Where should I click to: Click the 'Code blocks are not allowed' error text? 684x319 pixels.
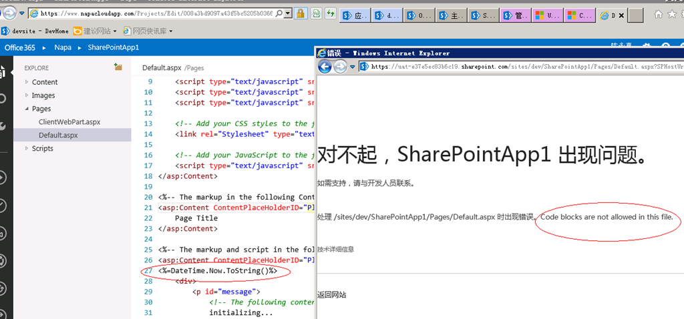[607, 217]
